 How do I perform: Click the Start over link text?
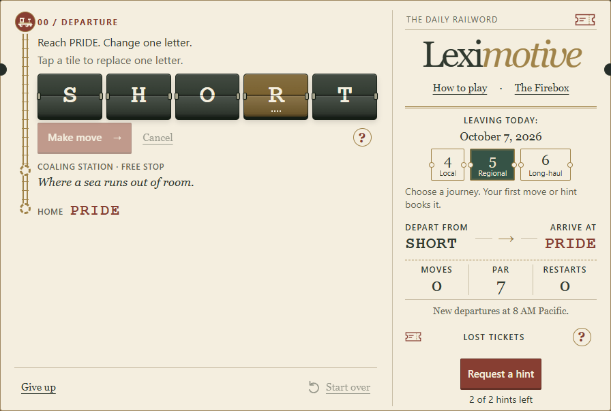click(x=348, y=387)
